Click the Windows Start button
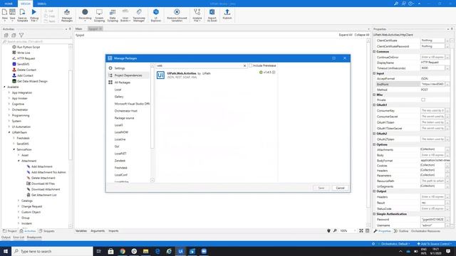 [x=6, y=251]
